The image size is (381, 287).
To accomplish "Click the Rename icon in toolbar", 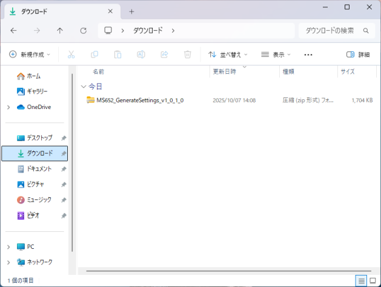I will [141, 54].
